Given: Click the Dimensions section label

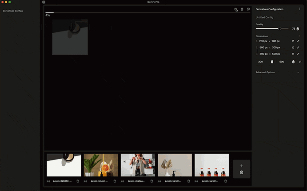Looking at the screenshot, I should point(262,36).
